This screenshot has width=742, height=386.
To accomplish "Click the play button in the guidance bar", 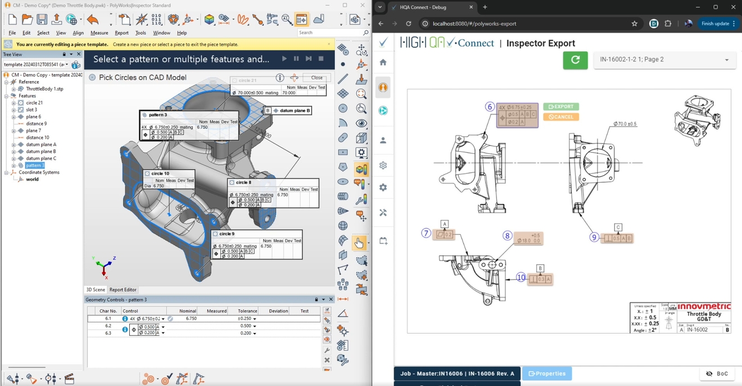I will [284, 59].
